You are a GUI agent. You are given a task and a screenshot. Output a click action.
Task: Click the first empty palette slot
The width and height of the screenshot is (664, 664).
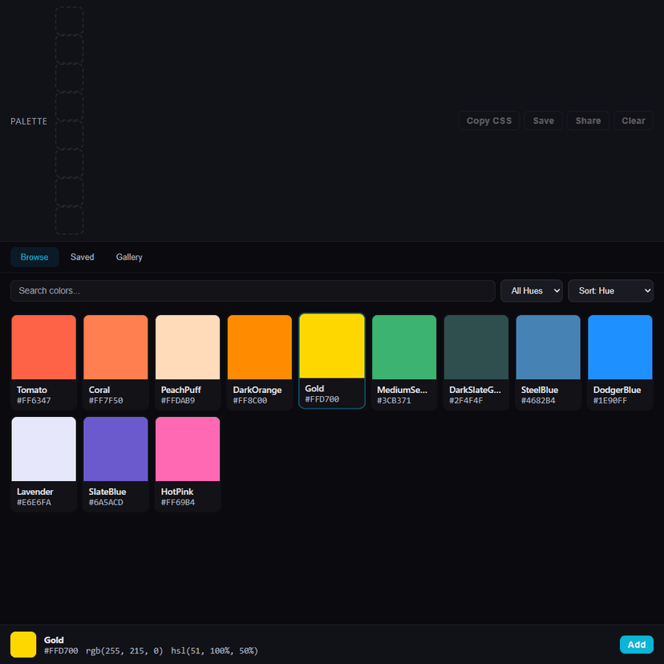[x=69, y=19]
